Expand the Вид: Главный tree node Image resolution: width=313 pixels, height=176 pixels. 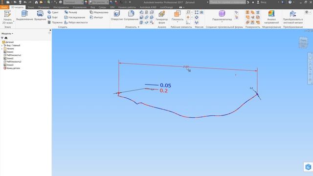[2, 45]
